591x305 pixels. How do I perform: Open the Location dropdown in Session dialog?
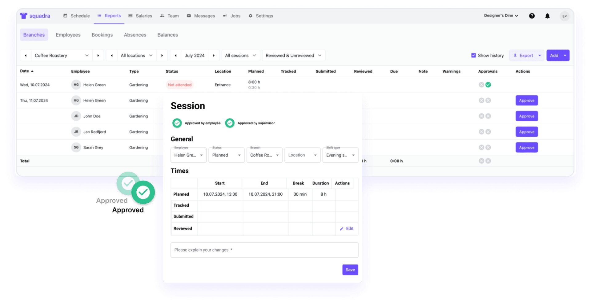tap(303, 155)
